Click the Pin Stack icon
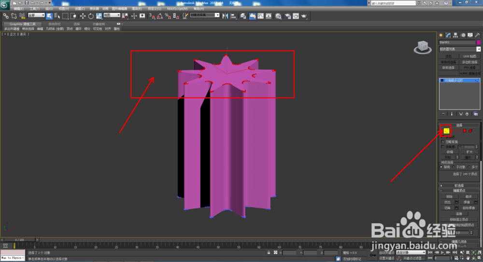483x262 pixels. [443, 114]
